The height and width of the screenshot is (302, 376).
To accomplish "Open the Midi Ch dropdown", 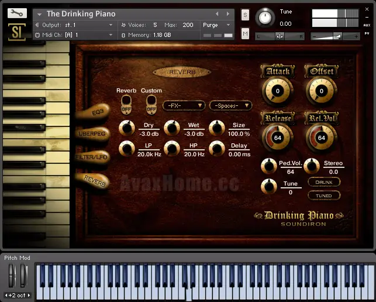I will [111, 35].
